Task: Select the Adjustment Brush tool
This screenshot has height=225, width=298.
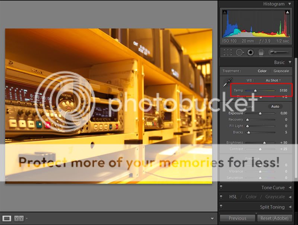Action: (278, 52)
